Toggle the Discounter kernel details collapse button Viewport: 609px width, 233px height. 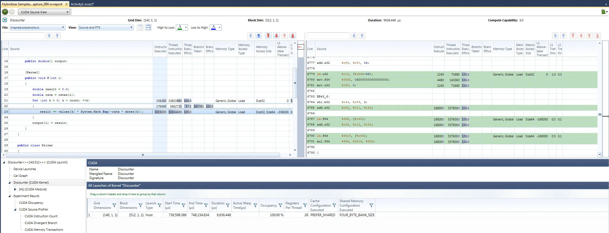tap(5, 20)
